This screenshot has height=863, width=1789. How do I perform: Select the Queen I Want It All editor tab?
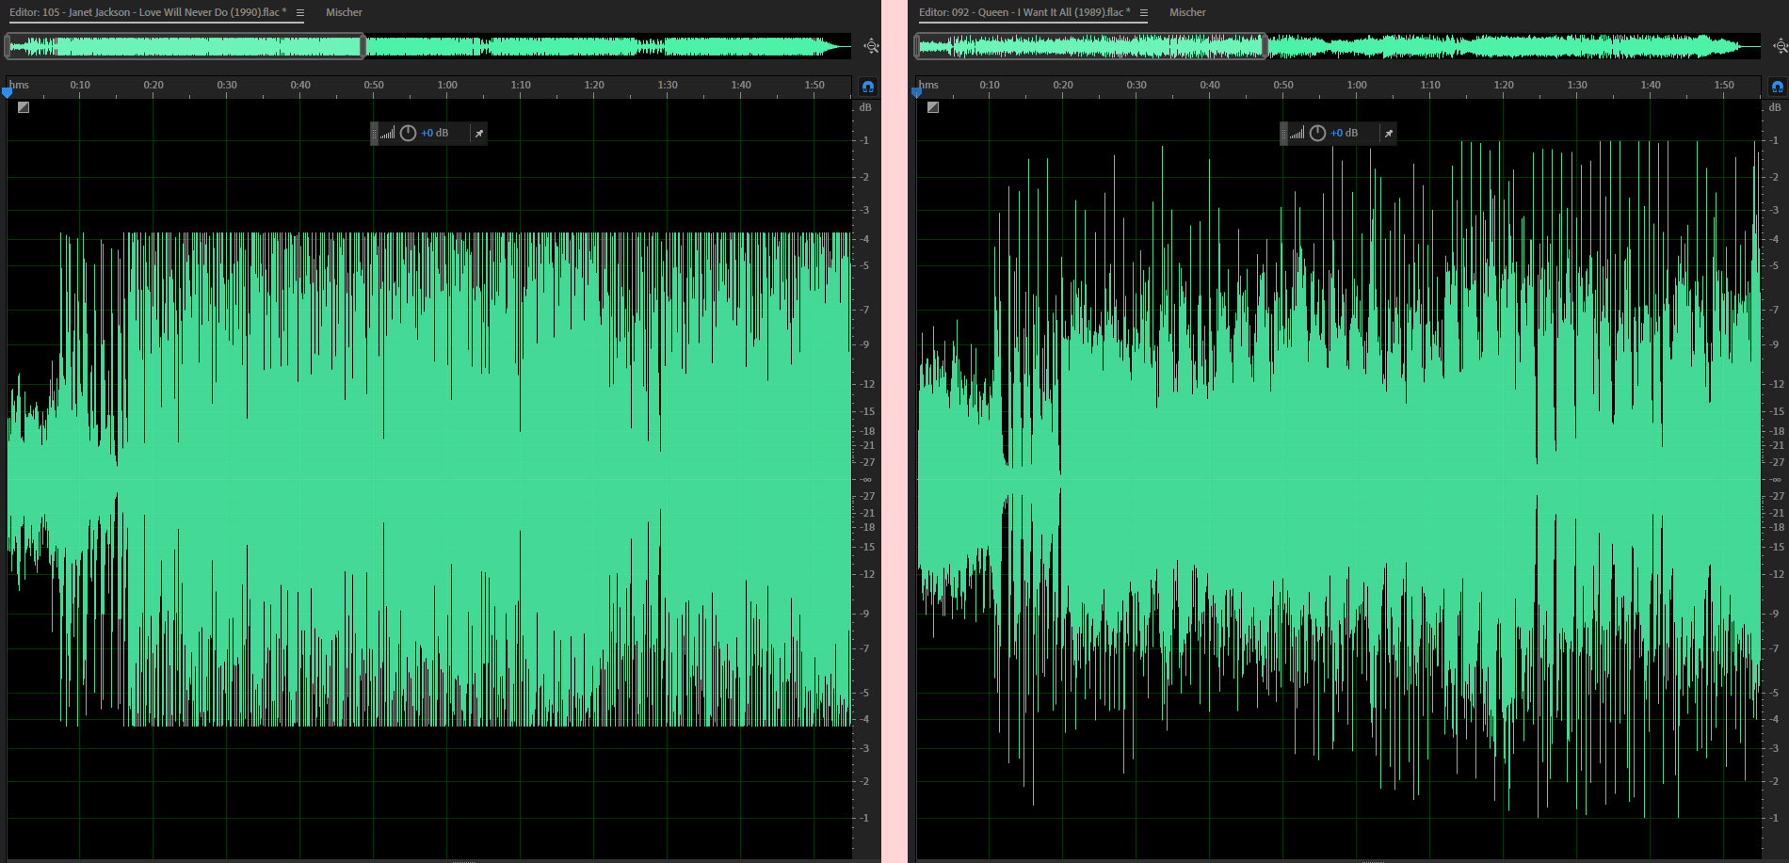pos(1024,13)
